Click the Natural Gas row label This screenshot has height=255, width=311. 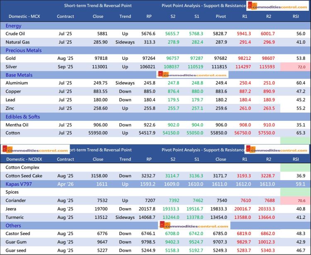point(19,42)
